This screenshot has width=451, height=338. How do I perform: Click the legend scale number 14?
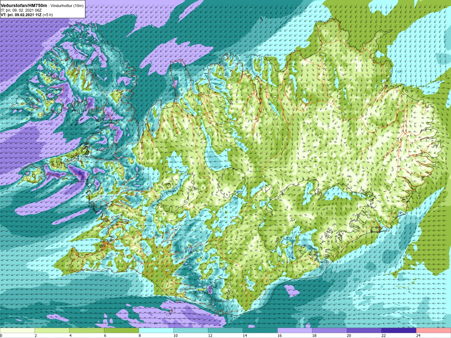(x=244, y=336)
